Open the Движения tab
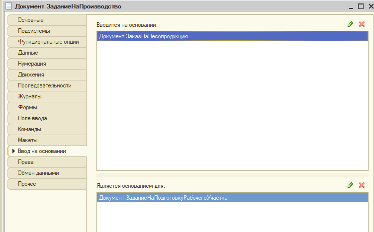The width and height of the screenshot is (374, 232). tap(31, 75)
